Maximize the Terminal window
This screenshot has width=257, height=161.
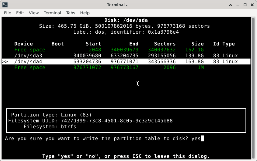[244, 5]
